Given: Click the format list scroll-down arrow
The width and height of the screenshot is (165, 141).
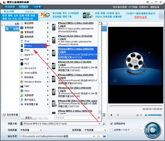Looking at the screenshot, I should point(100,112).
